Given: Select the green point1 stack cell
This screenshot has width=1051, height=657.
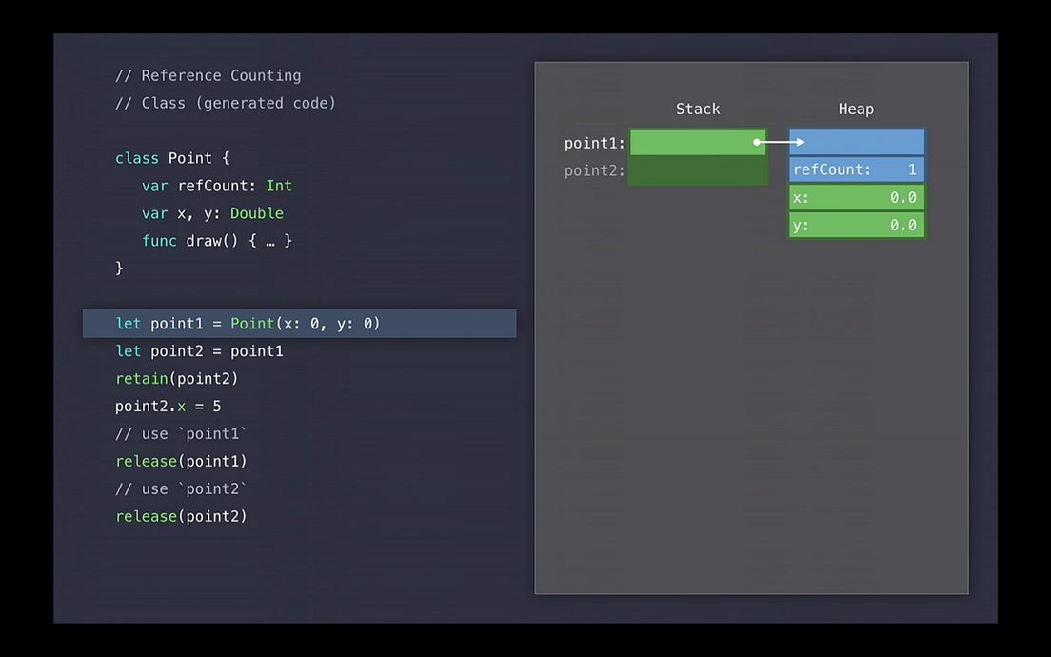Looking at the screenshot, I should [x=698, y=142].
